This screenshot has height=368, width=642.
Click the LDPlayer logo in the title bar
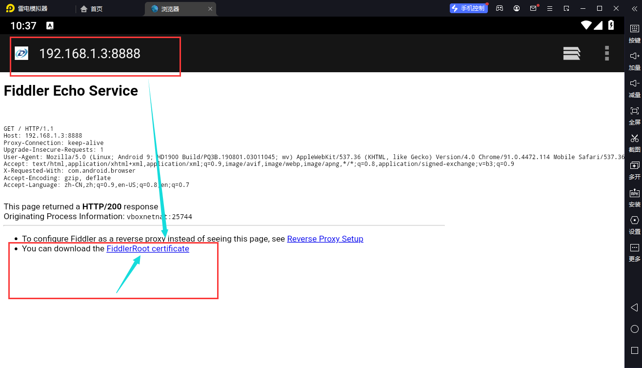(10, 8)
